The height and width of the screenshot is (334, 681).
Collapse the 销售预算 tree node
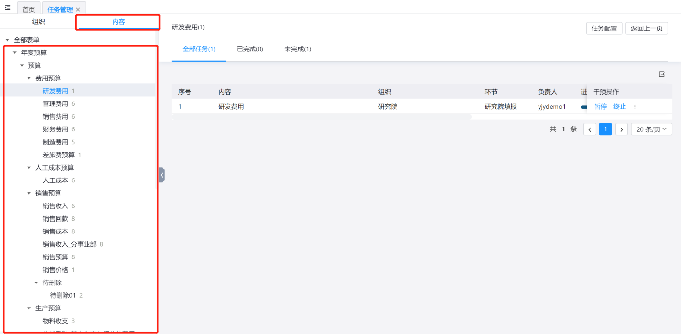coord(29,193)
